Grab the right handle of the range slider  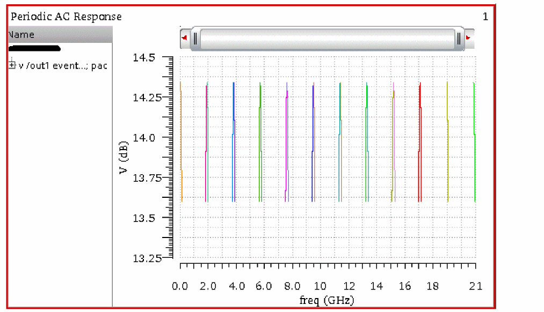click(x=459, y=39)
